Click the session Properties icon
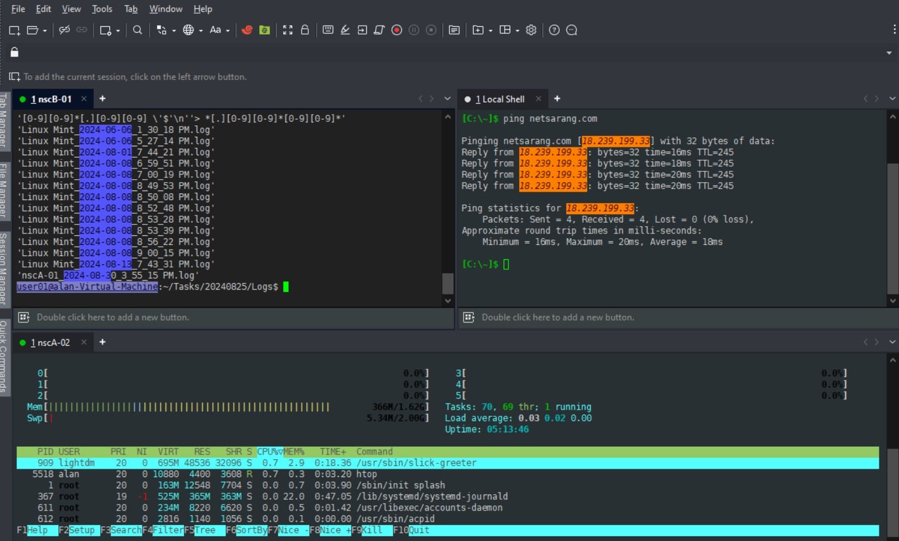Image resolution: width=899 pixels, height=541 pixels. 106,30
